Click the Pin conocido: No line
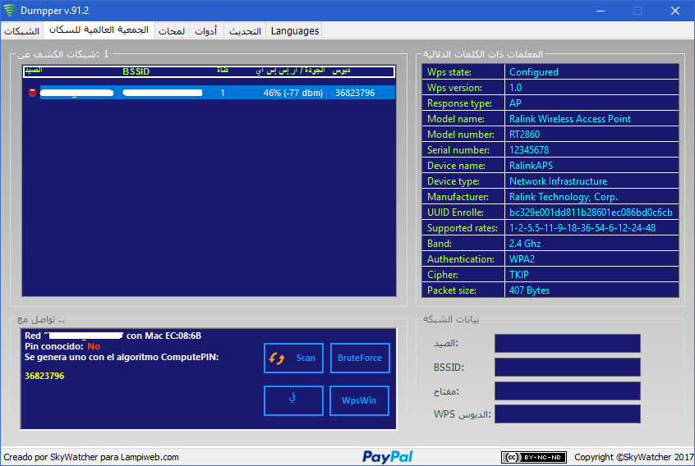This screenshot has height=466, width=695. click(62, 346)
